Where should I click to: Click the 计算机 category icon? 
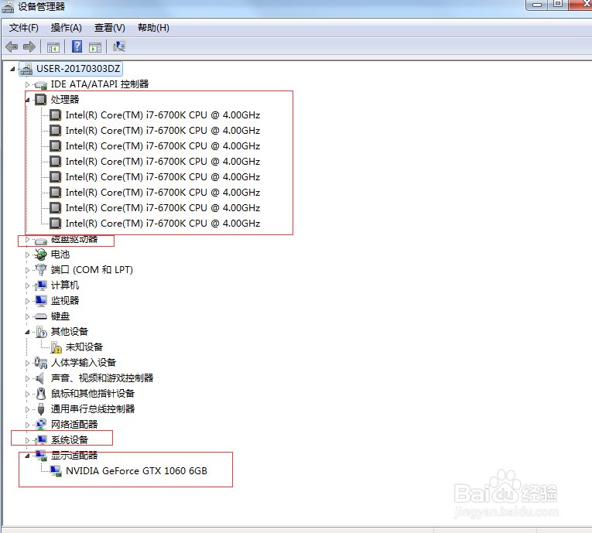click(x=41, y=285)
